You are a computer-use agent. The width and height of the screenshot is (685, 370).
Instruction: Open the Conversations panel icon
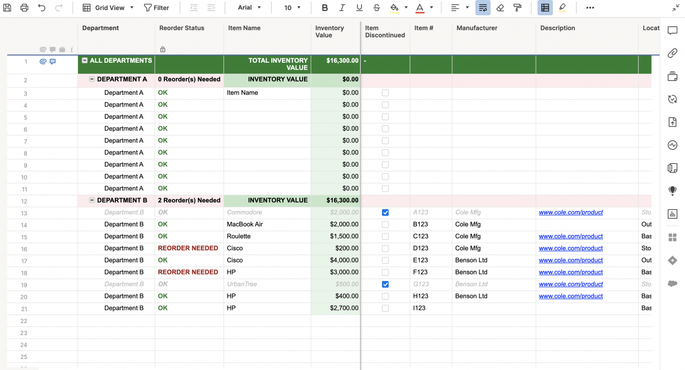(x=672, y=31)
